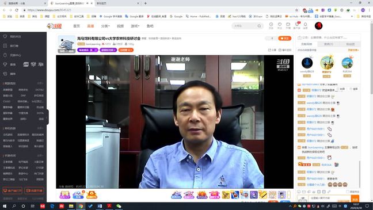Click the orange send button in chat

355,199
